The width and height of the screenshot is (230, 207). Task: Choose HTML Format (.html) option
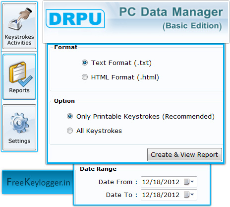point(85,77)
